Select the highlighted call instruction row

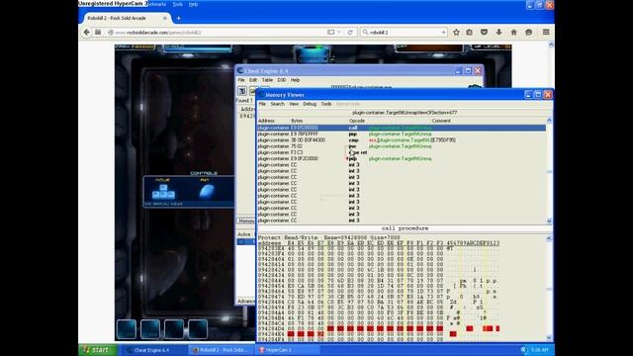pos(402,128)
